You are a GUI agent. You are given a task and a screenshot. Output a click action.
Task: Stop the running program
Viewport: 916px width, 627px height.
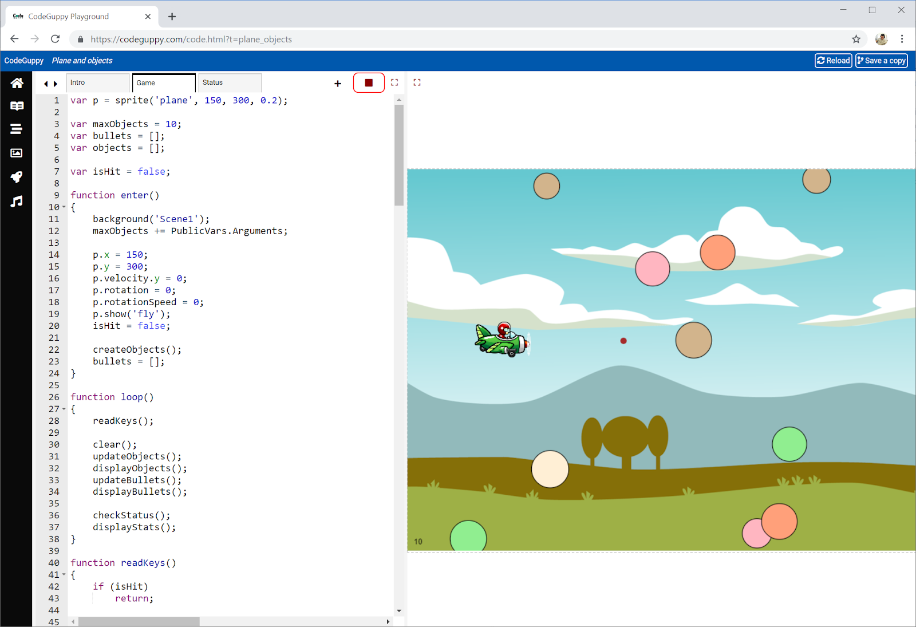[368, 82]
